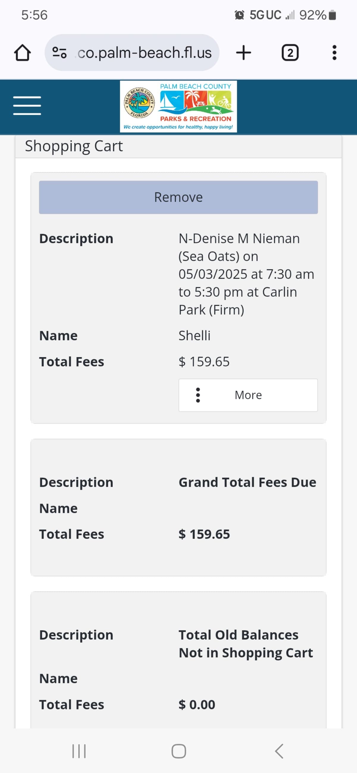Tap the three-dot icon beside More
The height and width of the screenshot is (773, 357).
click(x=198, y=395)
